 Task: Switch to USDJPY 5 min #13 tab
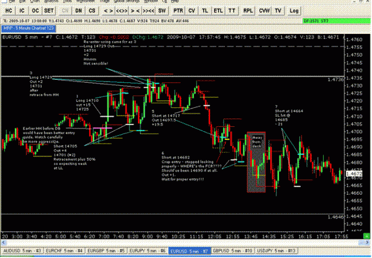pos(276,251)
